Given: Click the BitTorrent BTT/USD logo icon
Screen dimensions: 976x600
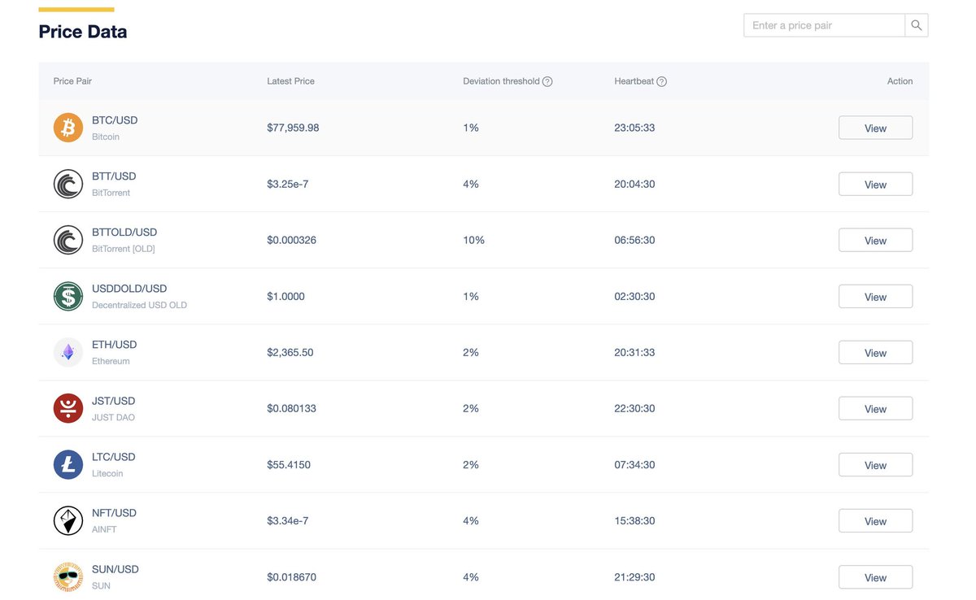Looking at the screenshot, I should 68,184.
